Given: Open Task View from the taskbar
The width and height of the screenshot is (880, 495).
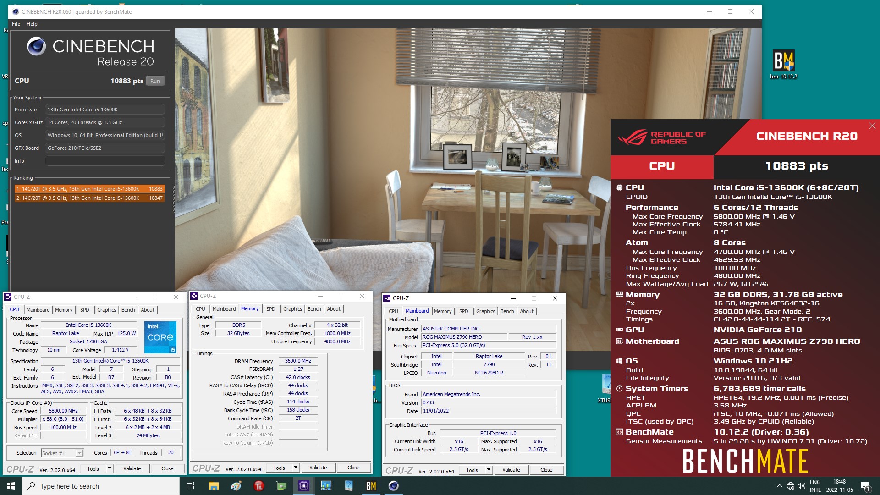Looking at the screenshot, I should coord(191,486).
